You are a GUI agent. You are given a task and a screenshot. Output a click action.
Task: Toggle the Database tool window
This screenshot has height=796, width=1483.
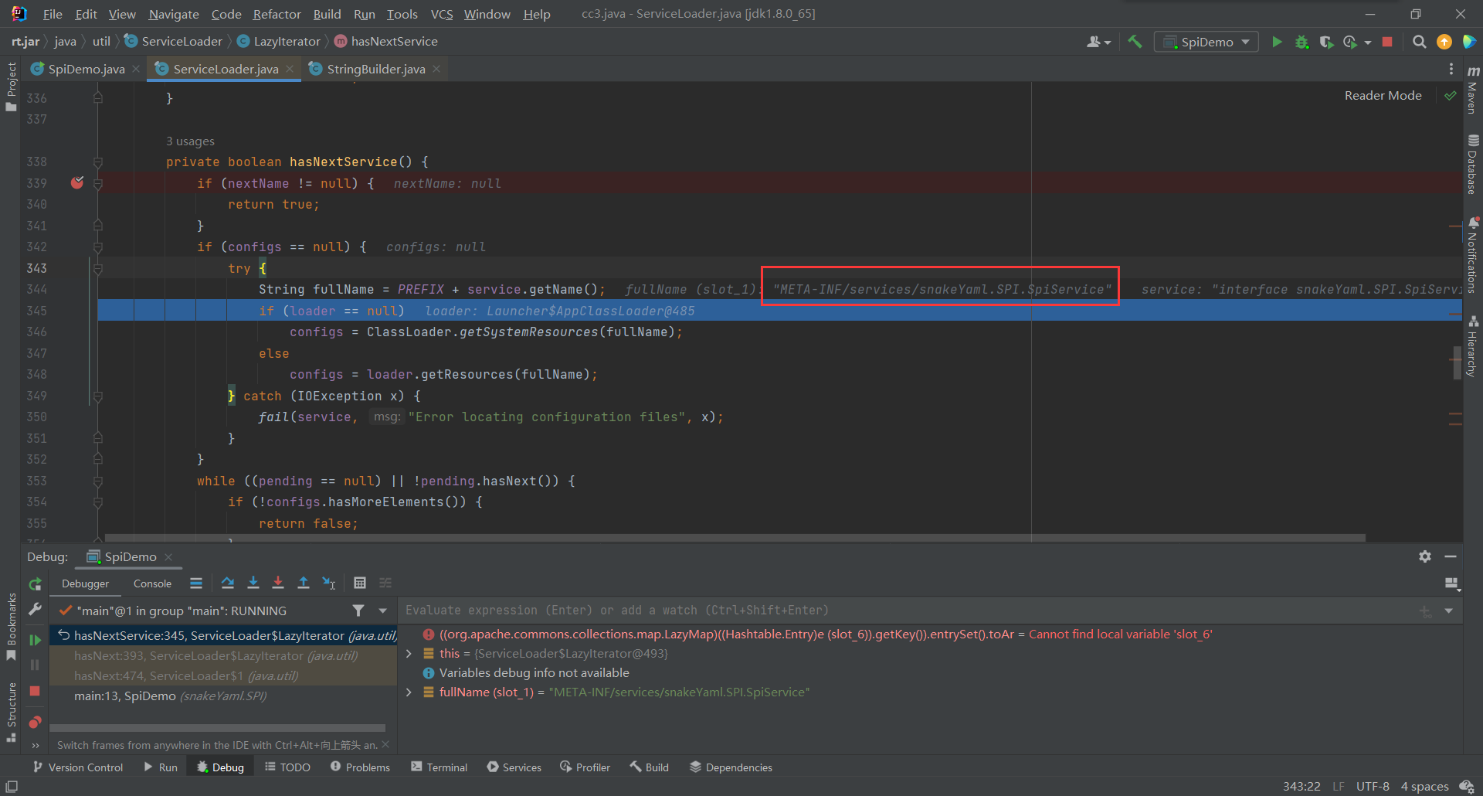click(1473, 165)
